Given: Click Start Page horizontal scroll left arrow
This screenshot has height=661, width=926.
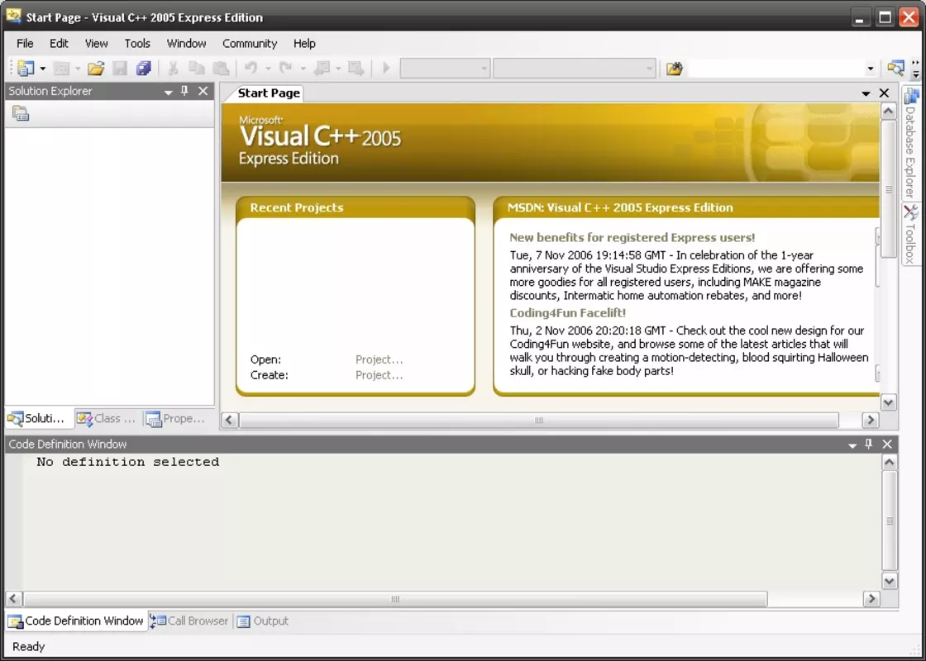Looking at the screenshot, I should (x=231, y=421).
